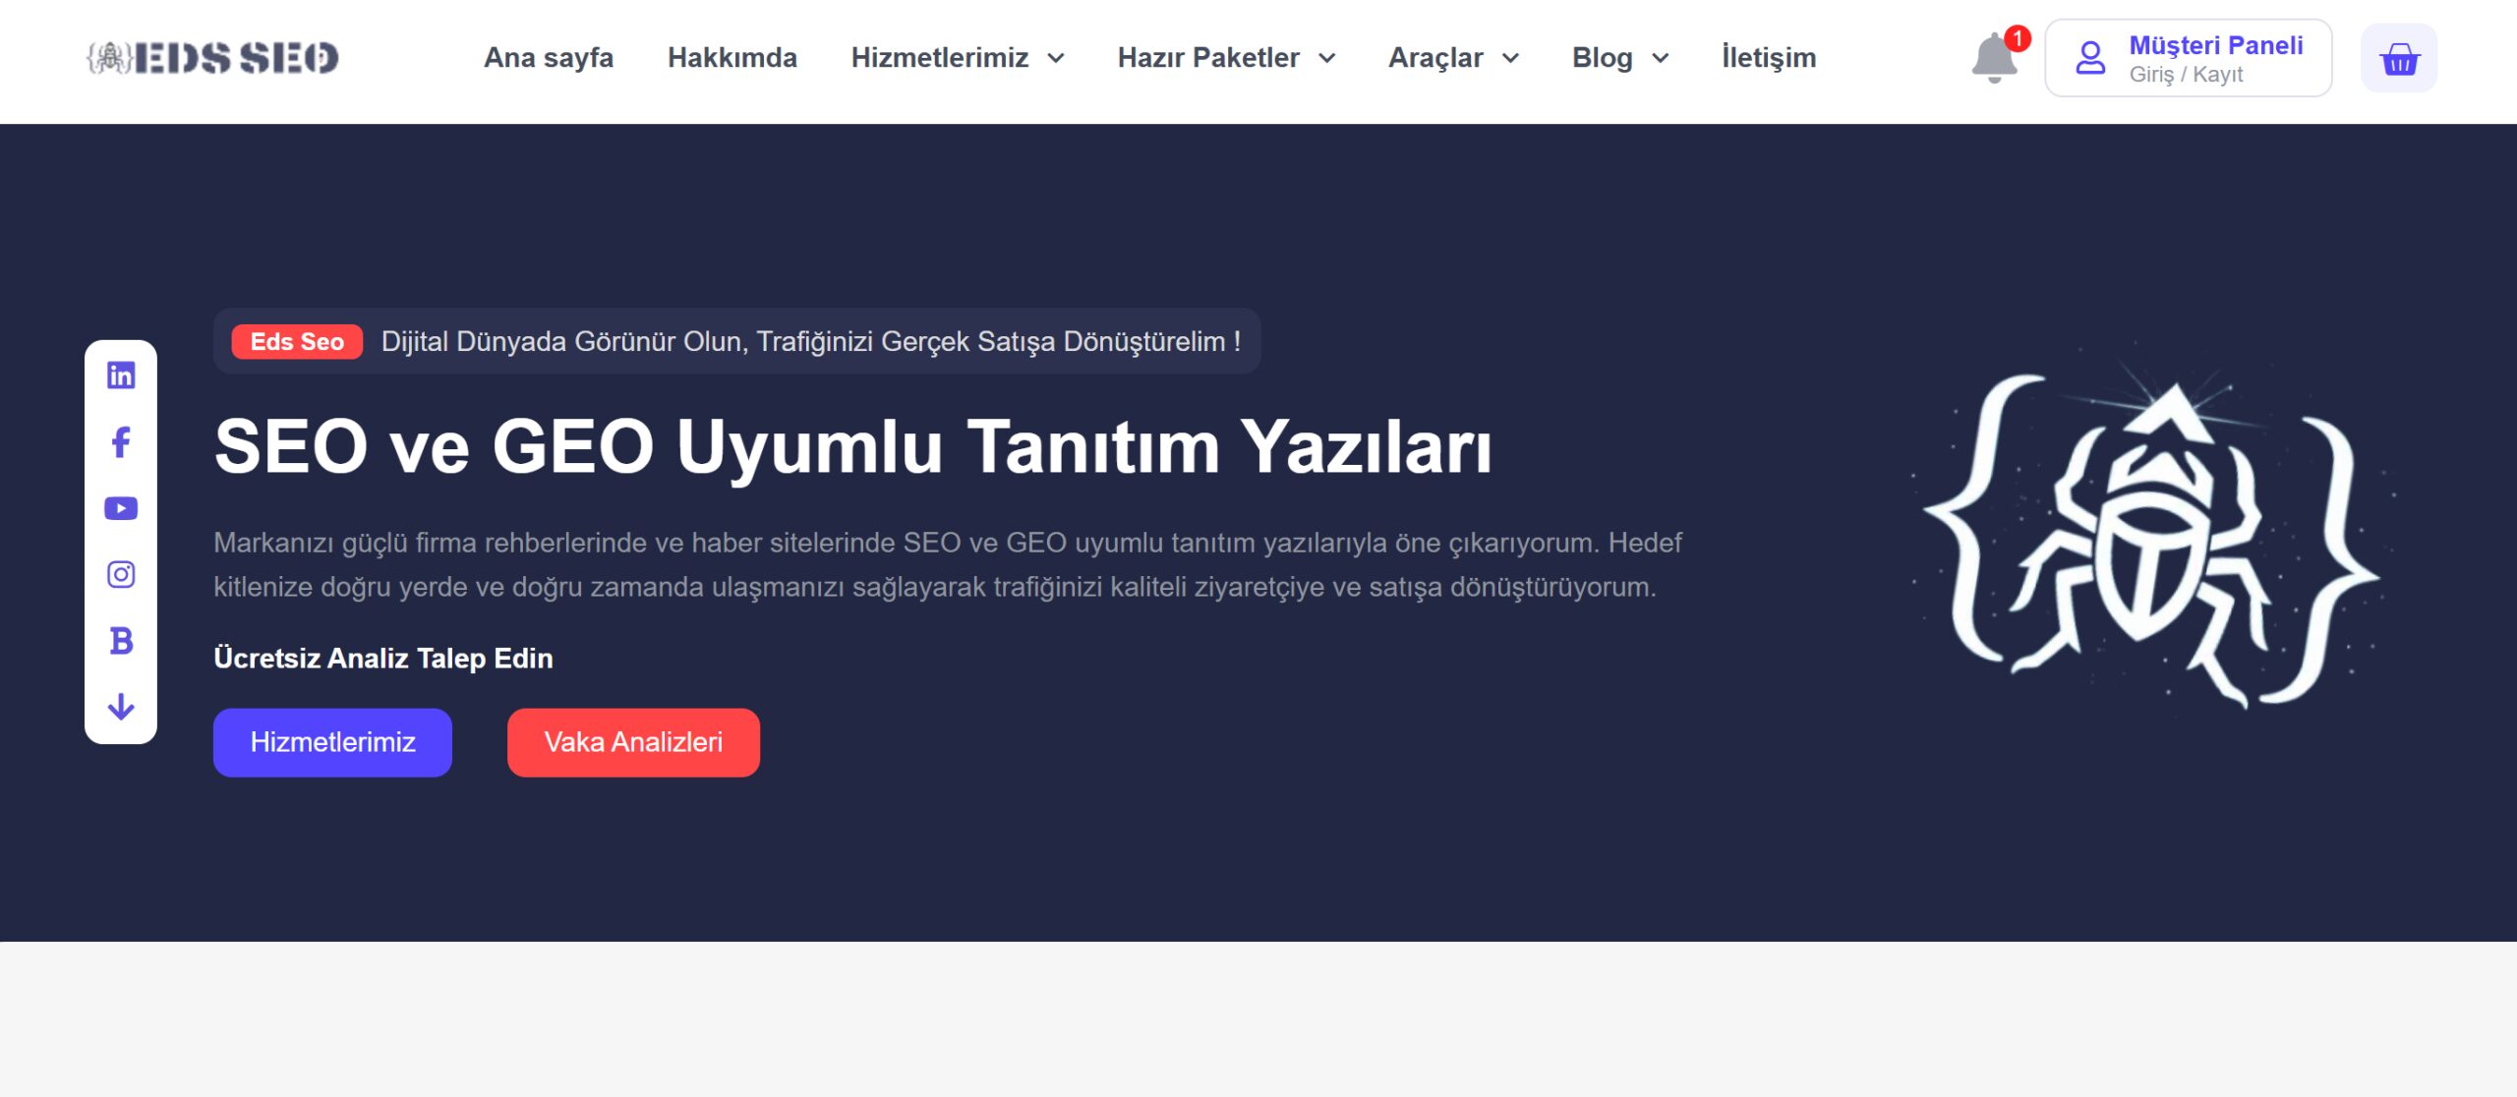This screenshot has width=2517, height=1097.
Task: Click the down arrow in social sidebar
Action: (x=121, y=707)
